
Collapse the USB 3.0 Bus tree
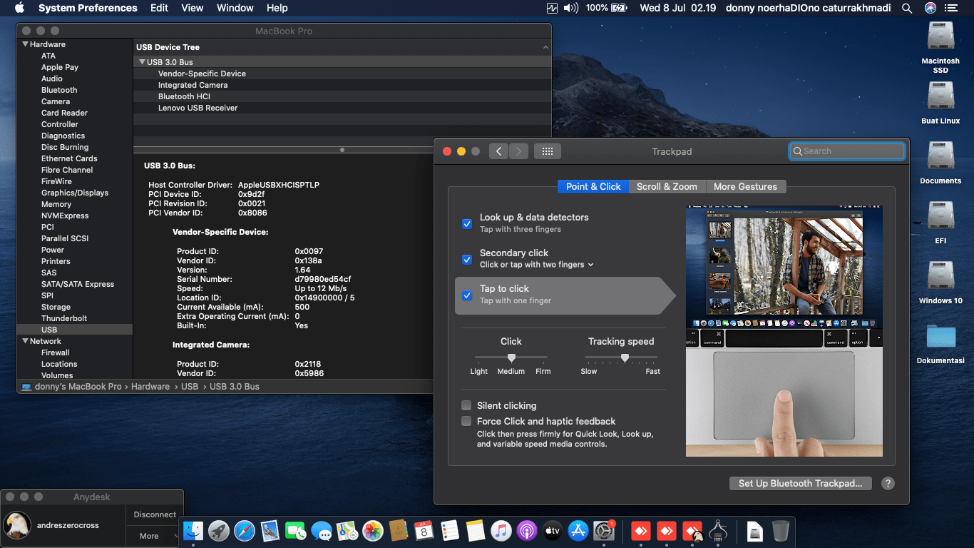pos(143,62)
